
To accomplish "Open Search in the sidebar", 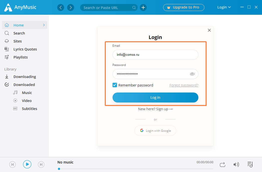I will [24, 33].
